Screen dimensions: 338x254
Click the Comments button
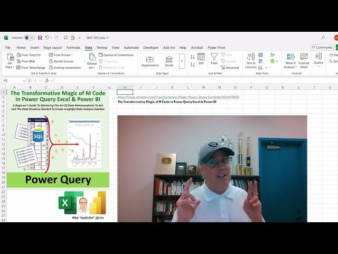tap(322, 47)
